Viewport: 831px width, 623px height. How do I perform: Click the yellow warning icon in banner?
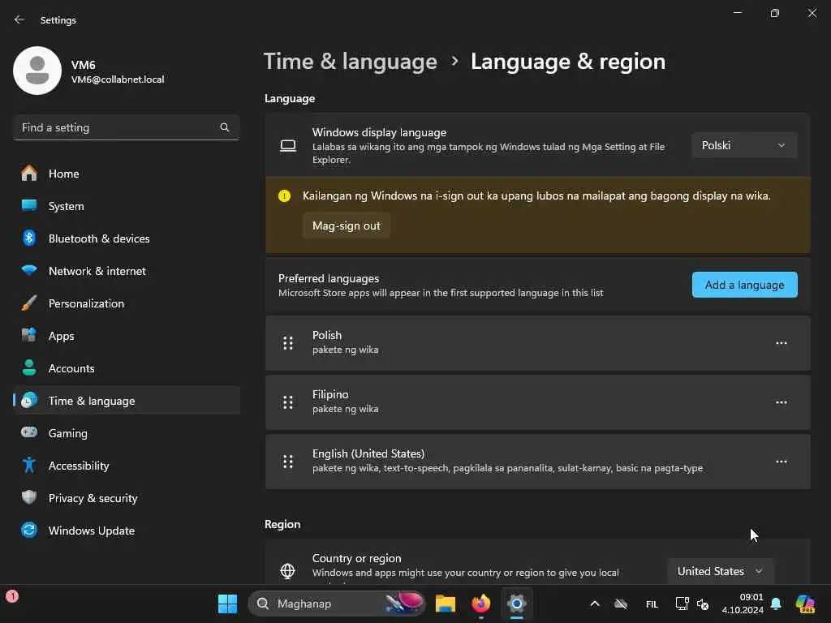pyautogui.click(x=285, y=196)
